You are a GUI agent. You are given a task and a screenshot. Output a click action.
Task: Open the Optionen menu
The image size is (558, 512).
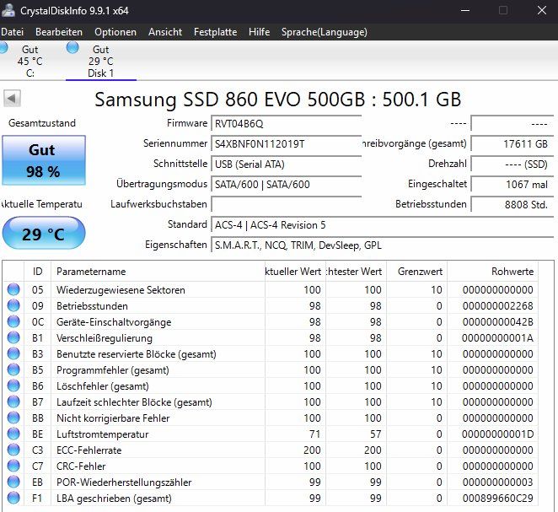[x=115, y=32]
